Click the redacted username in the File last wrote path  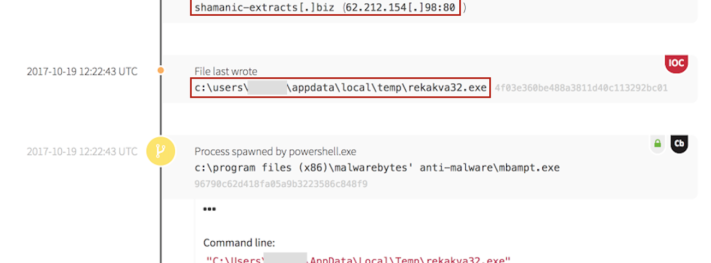pyautogui.click(x=267, y=88)
